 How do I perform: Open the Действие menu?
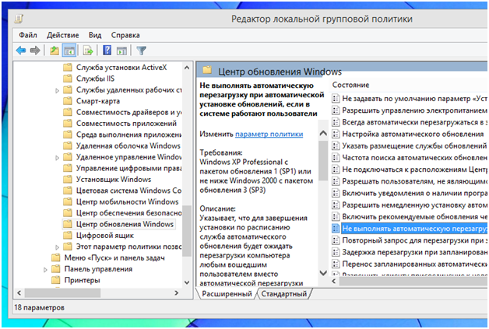click(x=62, y=35)
